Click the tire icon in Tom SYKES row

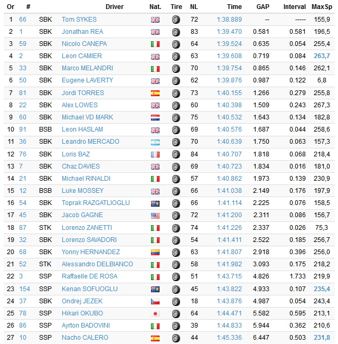point(176,20)
